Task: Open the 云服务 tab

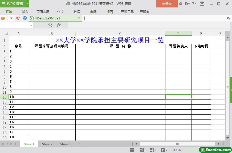Action: pyautogui.click(x=145, y=12)
